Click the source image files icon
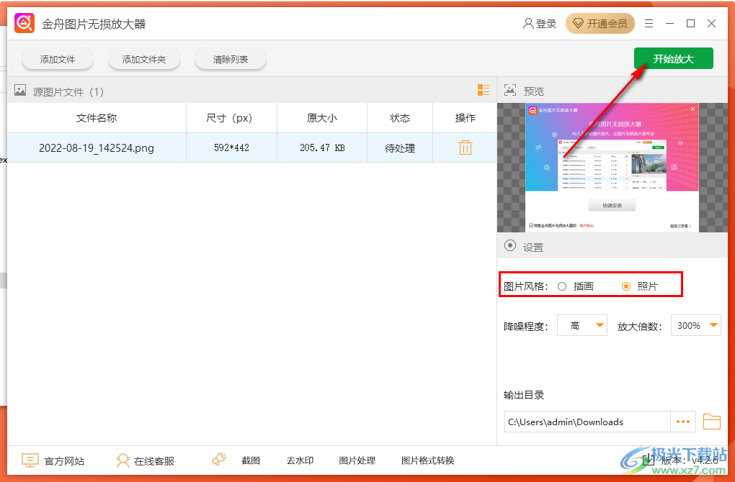735x482 pixels. (20, 90)
